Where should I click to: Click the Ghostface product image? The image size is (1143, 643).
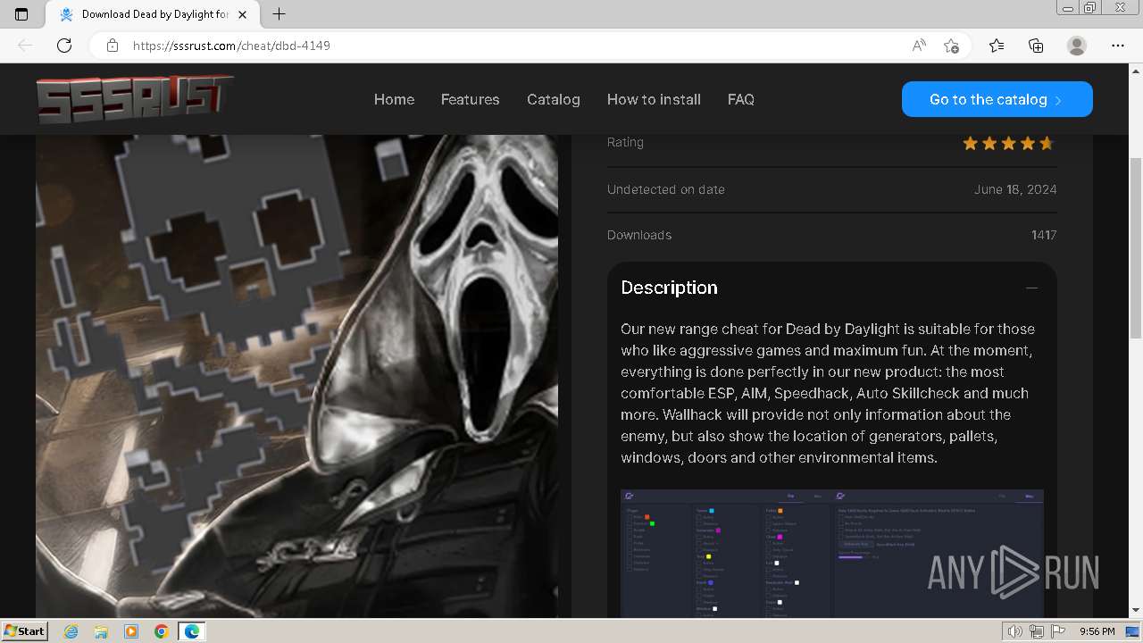[x=296, y=376]
